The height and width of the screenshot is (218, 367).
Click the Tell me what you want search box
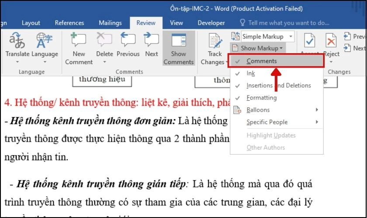click(x=288, y=23)
